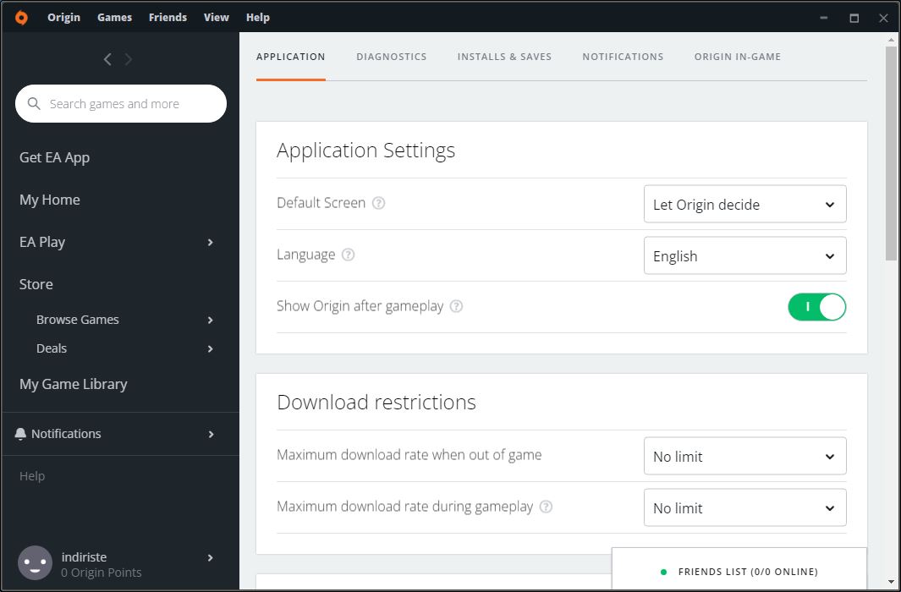Open the View menu
This screenshot has height=592, width=901.
216,17
